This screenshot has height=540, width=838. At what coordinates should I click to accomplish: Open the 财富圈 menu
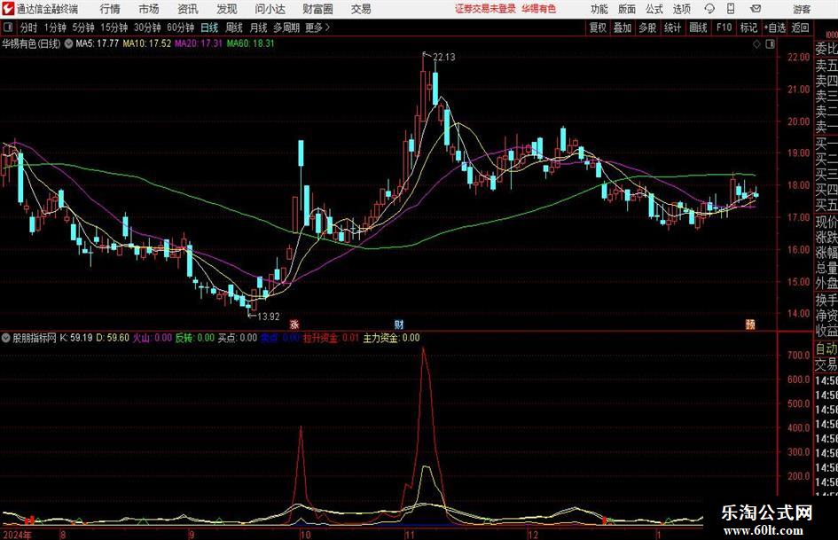tap(317, 9)
